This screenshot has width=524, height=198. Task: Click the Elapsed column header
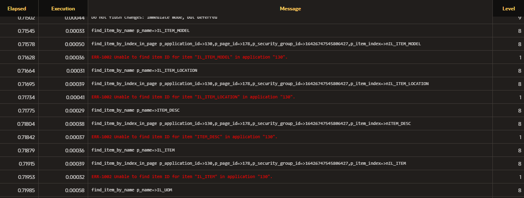pyautogui.click(x=17, y=9)
